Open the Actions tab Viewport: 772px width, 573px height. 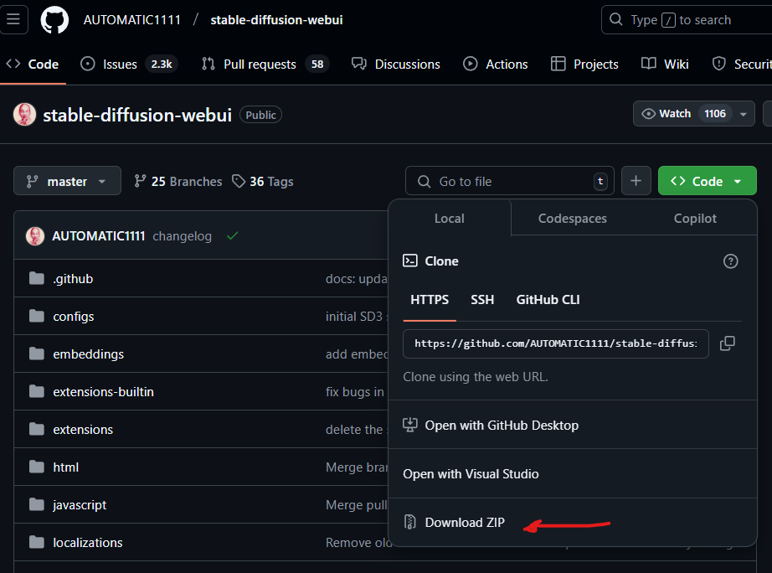pos(496,64)
